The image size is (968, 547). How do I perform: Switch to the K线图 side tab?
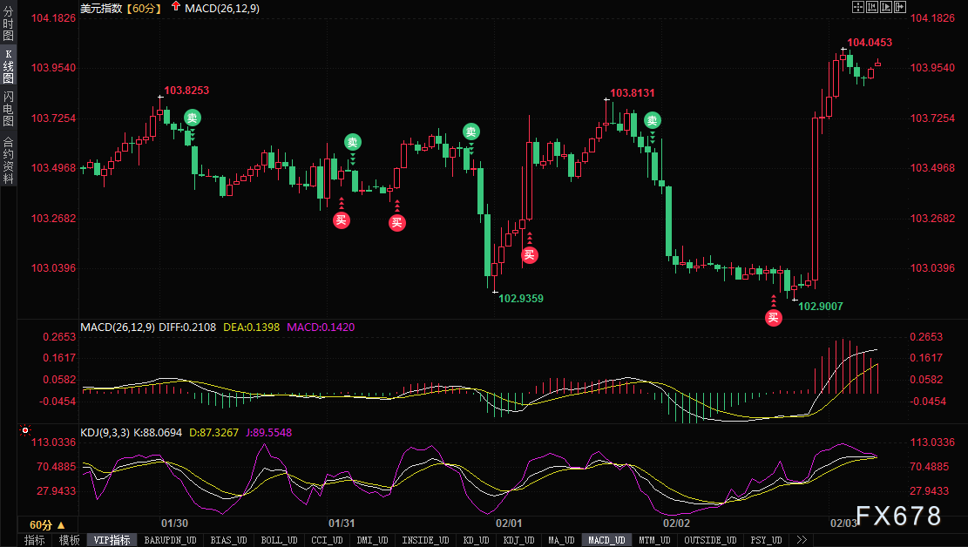pyautogui.click(x=8, y=66)
